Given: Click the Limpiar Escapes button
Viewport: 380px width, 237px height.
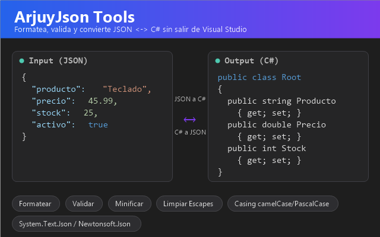Looking at the screenshot, I should point(189,204).
